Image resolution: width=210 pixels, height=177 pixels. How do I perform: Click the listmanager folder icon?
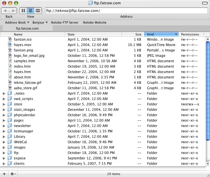pyautogui.click(x=10, y=131)
